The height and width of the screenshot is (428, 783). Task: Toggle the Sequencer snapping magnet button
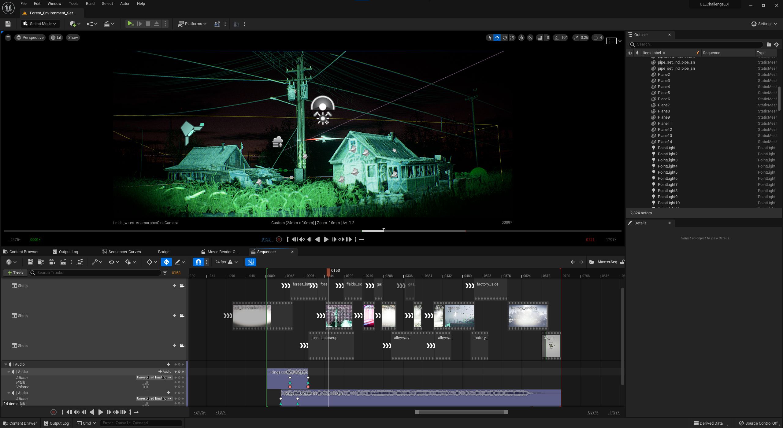coord(199,262)
